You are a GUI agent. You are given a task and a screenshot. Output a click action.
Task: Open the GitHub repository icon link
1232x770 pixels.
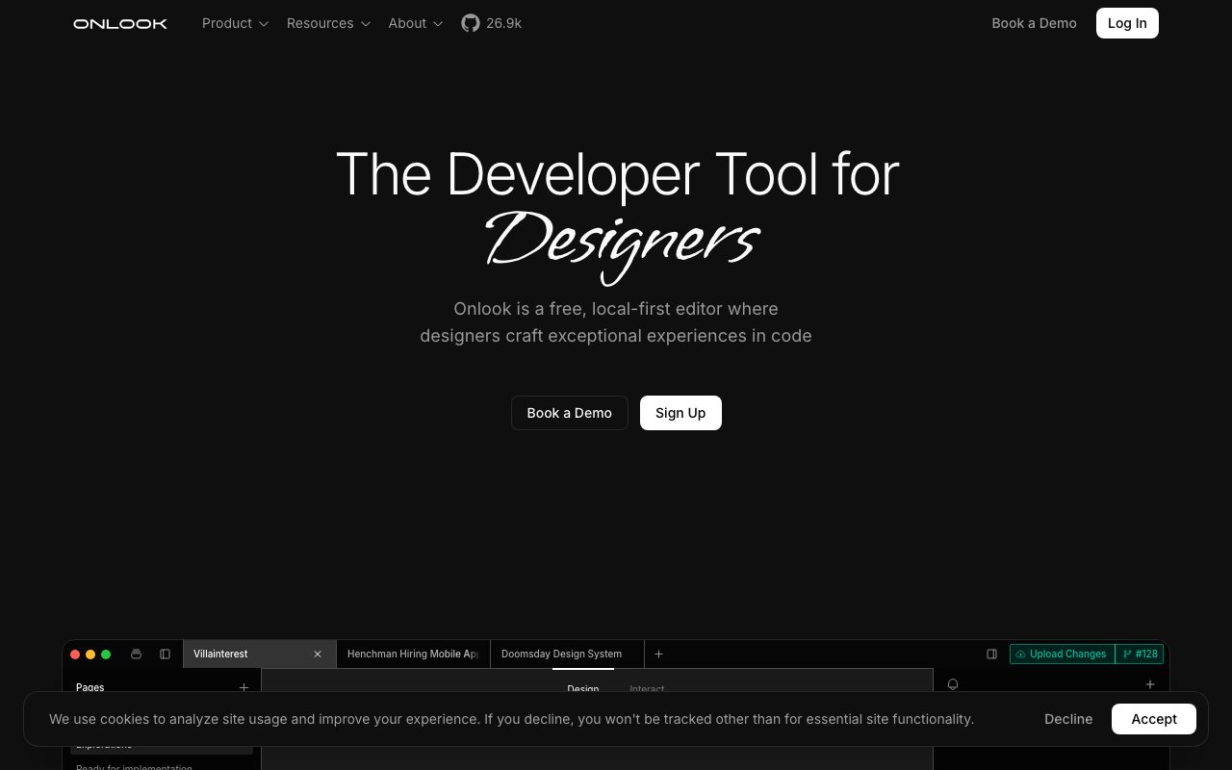(x=470, y=23)
